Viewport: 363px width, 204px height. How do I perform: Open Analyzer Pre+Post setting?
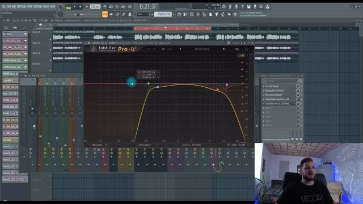[197, 145]
